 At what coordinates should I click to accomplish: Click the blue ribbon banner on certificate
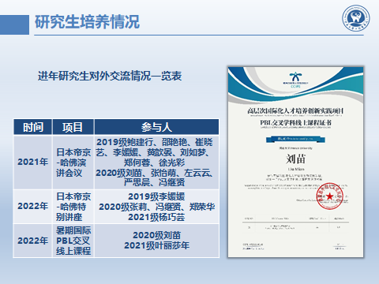tap(295, 139)
